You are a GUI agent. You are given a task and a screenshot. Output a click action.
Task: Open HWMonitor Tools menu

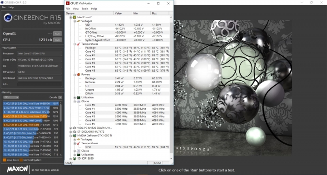click(85, 9)
